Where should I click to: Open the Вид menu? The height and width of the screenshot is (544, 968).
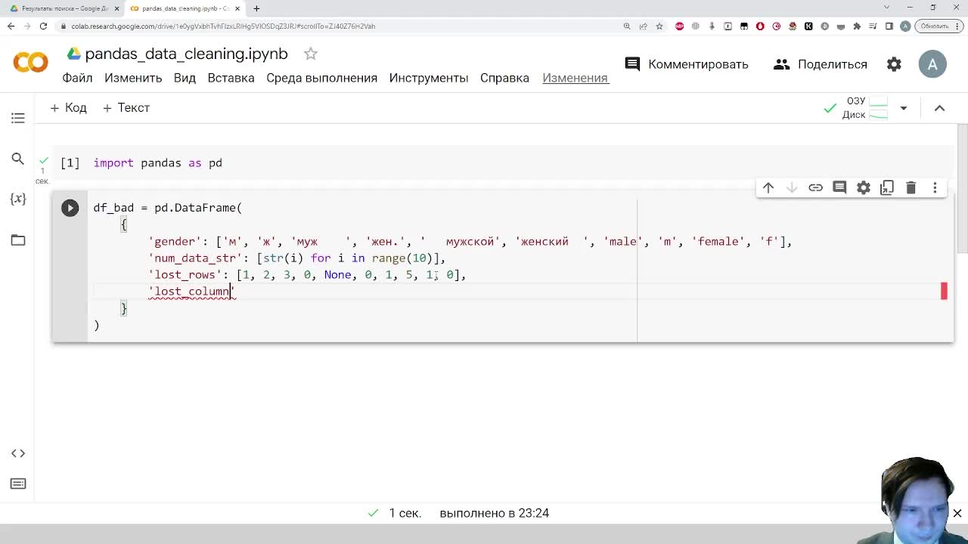tap(185, 78)
